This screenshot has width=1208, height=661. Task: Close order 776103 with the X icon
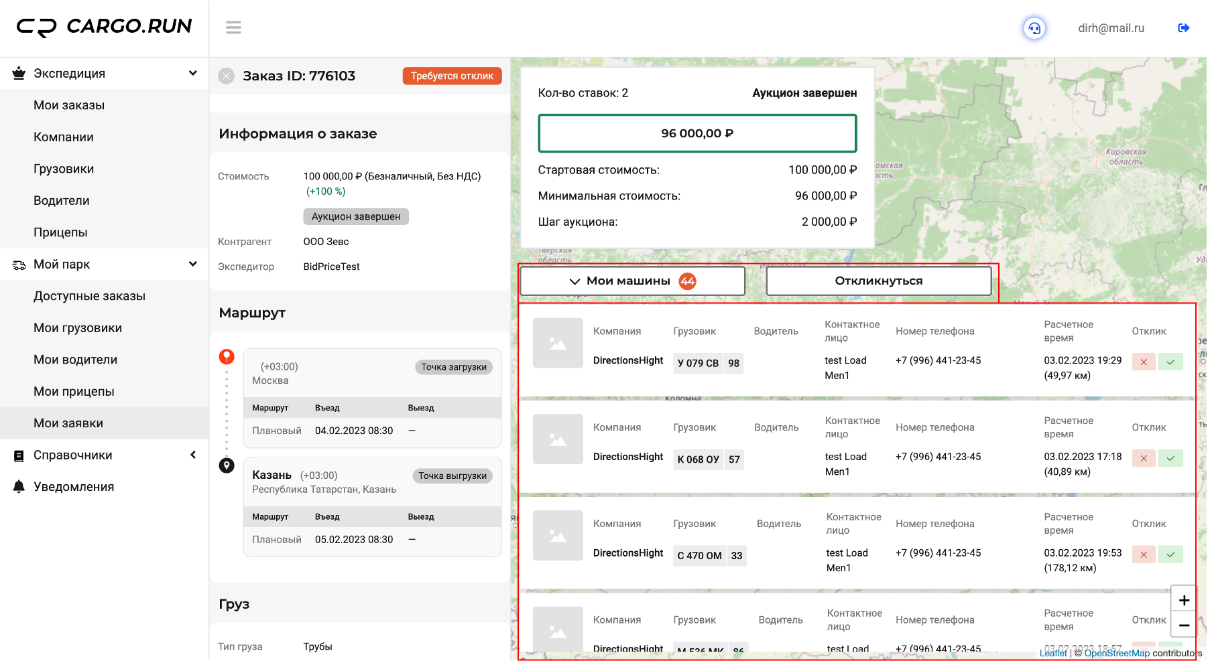tap(227, 76)
